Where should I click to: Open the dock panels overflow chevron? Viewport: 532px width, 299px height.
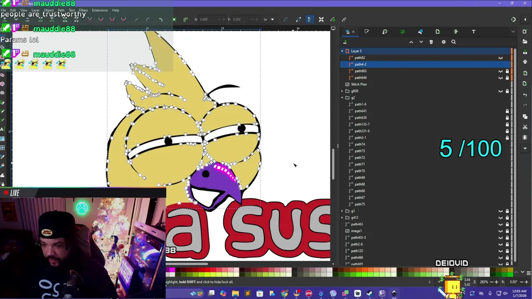513,32
